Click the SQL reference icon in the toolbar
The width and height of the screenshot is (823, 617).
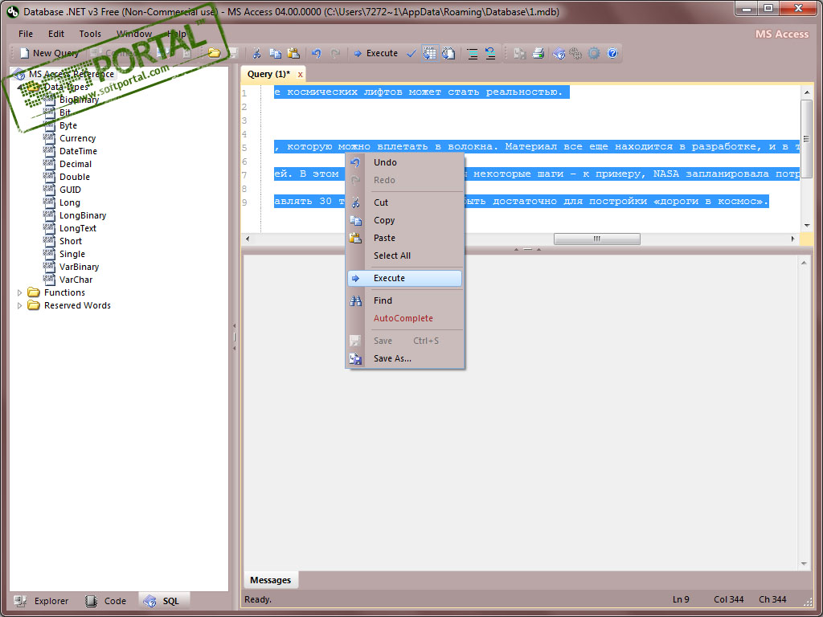coord(559,53)
